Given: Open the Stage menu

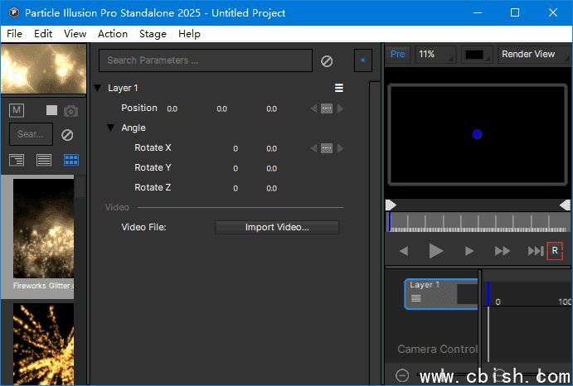Looking at the screenshot, I should [153, 34].
